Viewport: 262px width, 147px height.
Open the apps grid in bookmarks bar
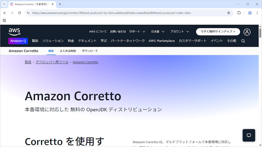[x=4, y=20]
